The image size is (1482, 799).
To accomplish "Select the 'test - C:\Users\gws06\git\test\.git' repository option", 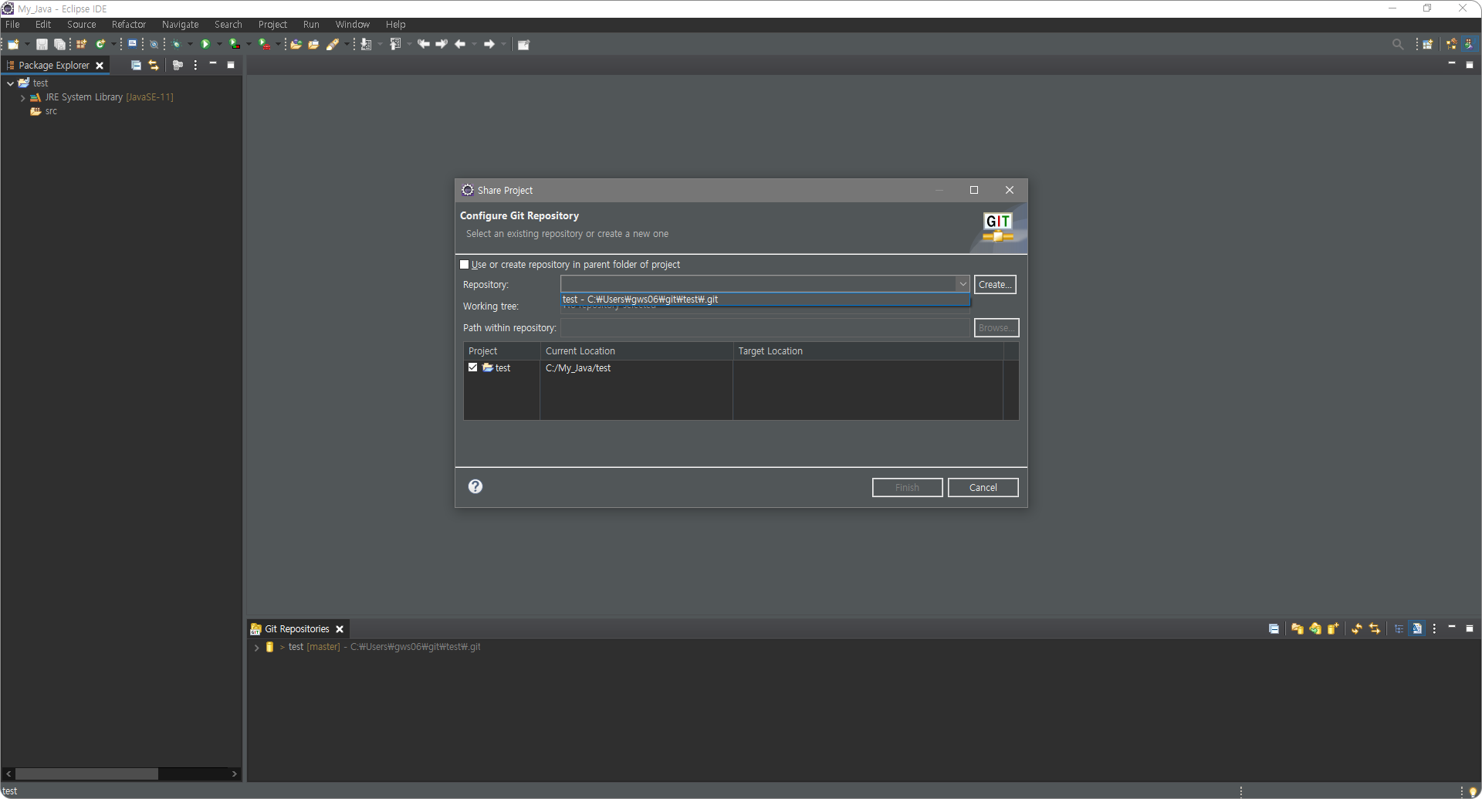I will click(764, 300).
